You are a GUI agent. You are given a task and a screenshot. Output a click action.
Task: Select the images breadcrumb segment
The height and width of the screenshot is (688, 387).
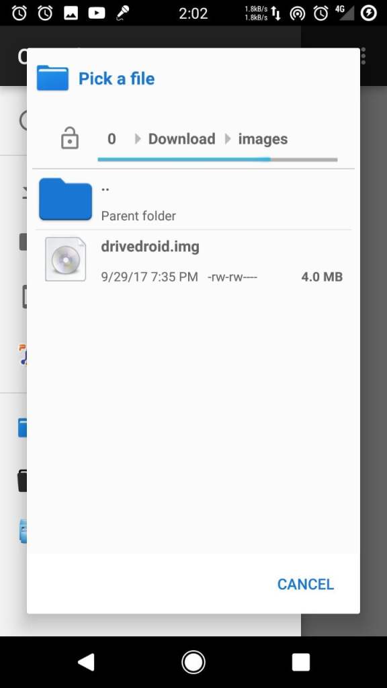click(263, 139)
